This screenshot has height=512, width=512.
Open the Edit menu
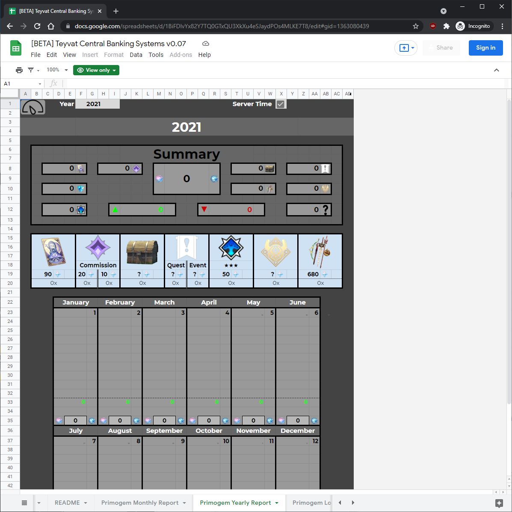(x=52, y=55)
